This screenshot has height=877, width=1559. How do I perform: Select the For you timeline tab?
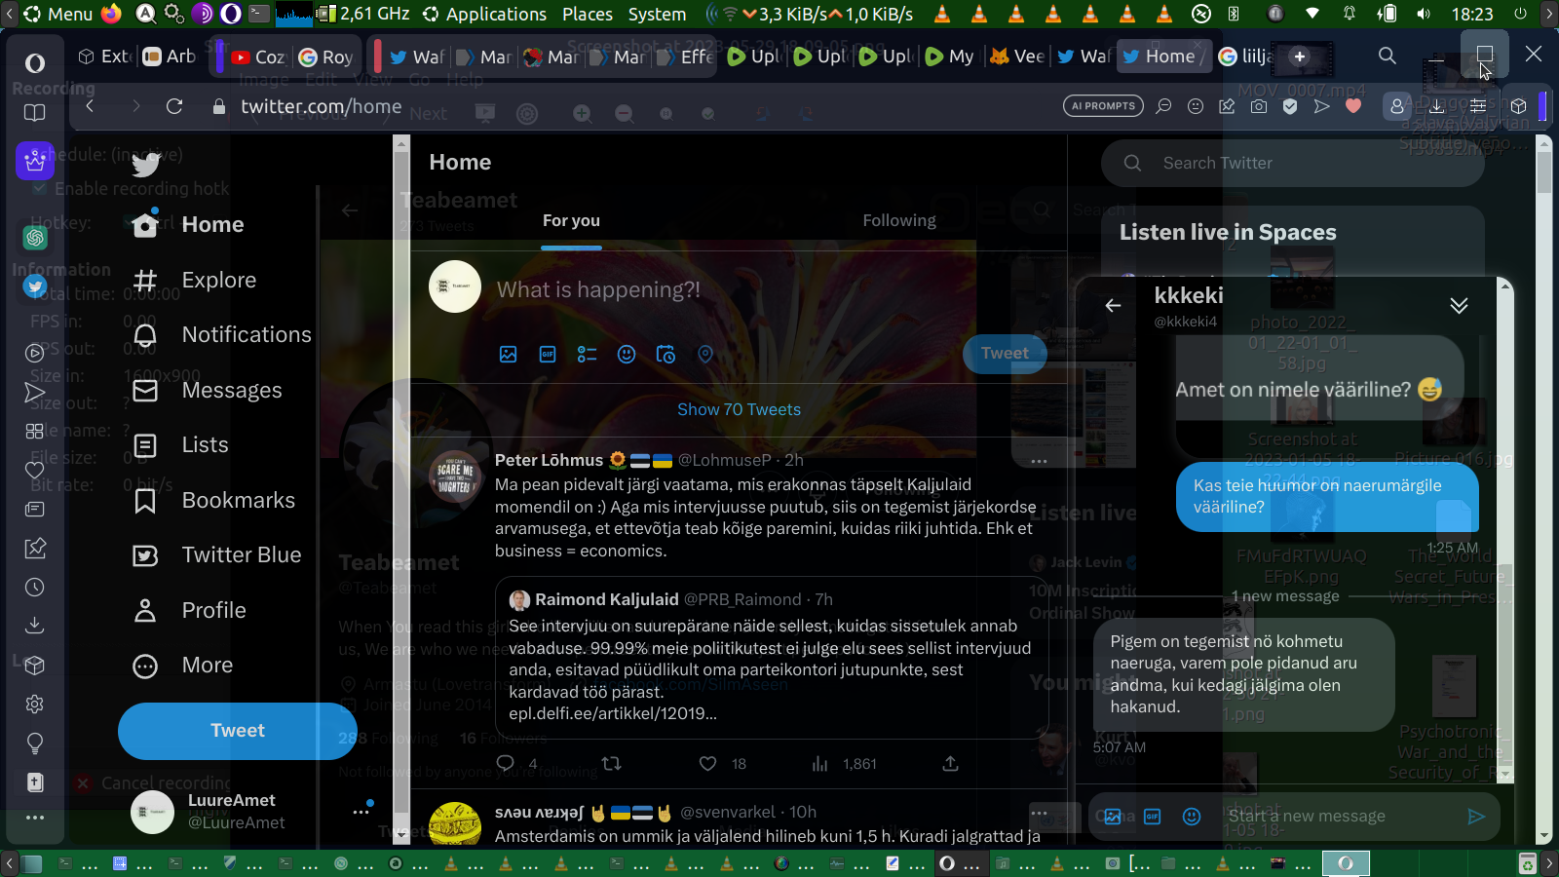tap(571, 220)
